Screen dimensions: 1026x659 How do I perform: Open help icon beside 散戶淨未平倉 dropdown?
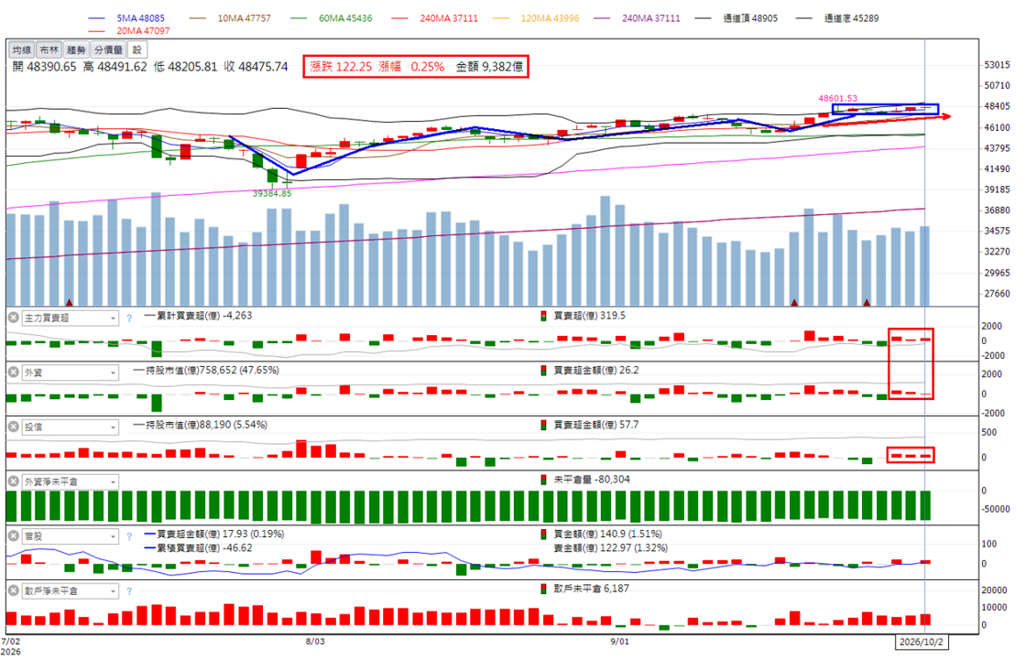(129, 591)
